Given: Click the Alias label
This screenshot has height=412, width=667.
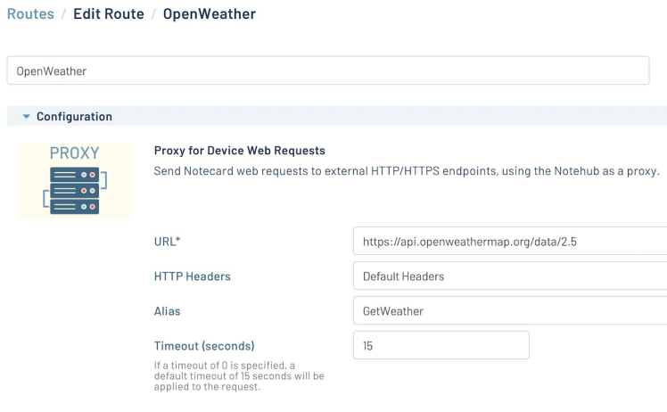Looking at the screenshot, I should click(x=168, y=311).
